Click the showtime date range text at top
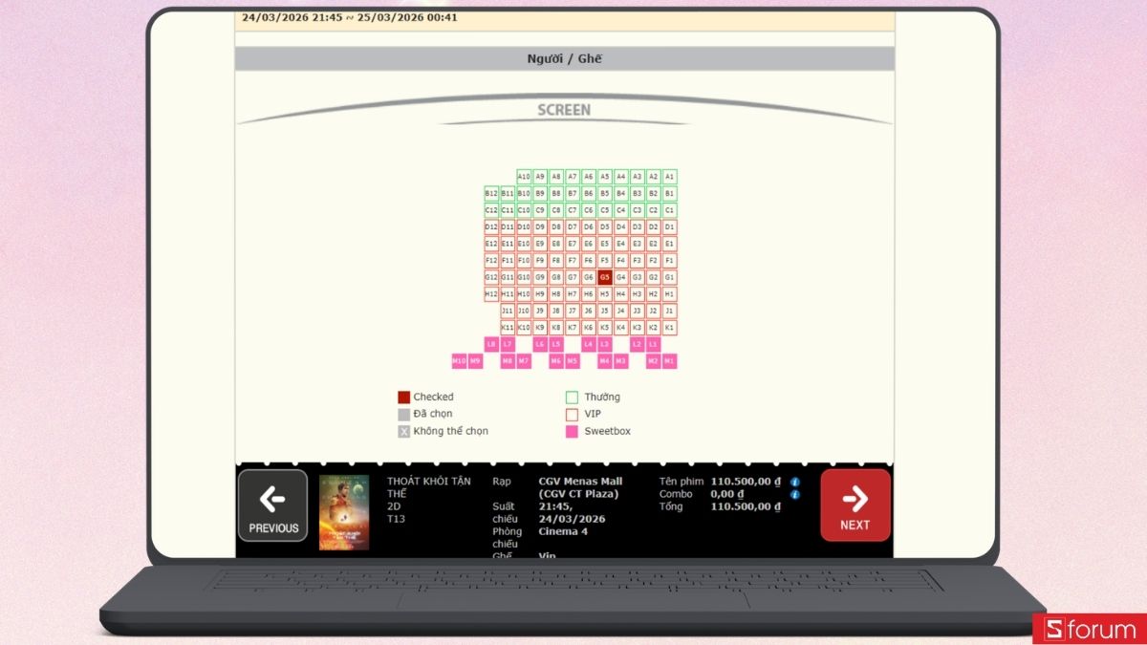This screenshot has width=1147, height=645. (x=349, y=17)
